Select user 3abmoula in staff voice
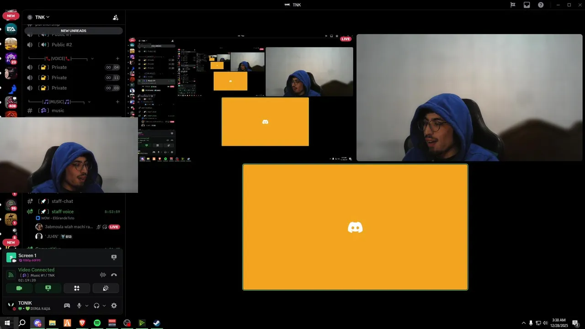585x329 pixels. (x=69, y=227)
